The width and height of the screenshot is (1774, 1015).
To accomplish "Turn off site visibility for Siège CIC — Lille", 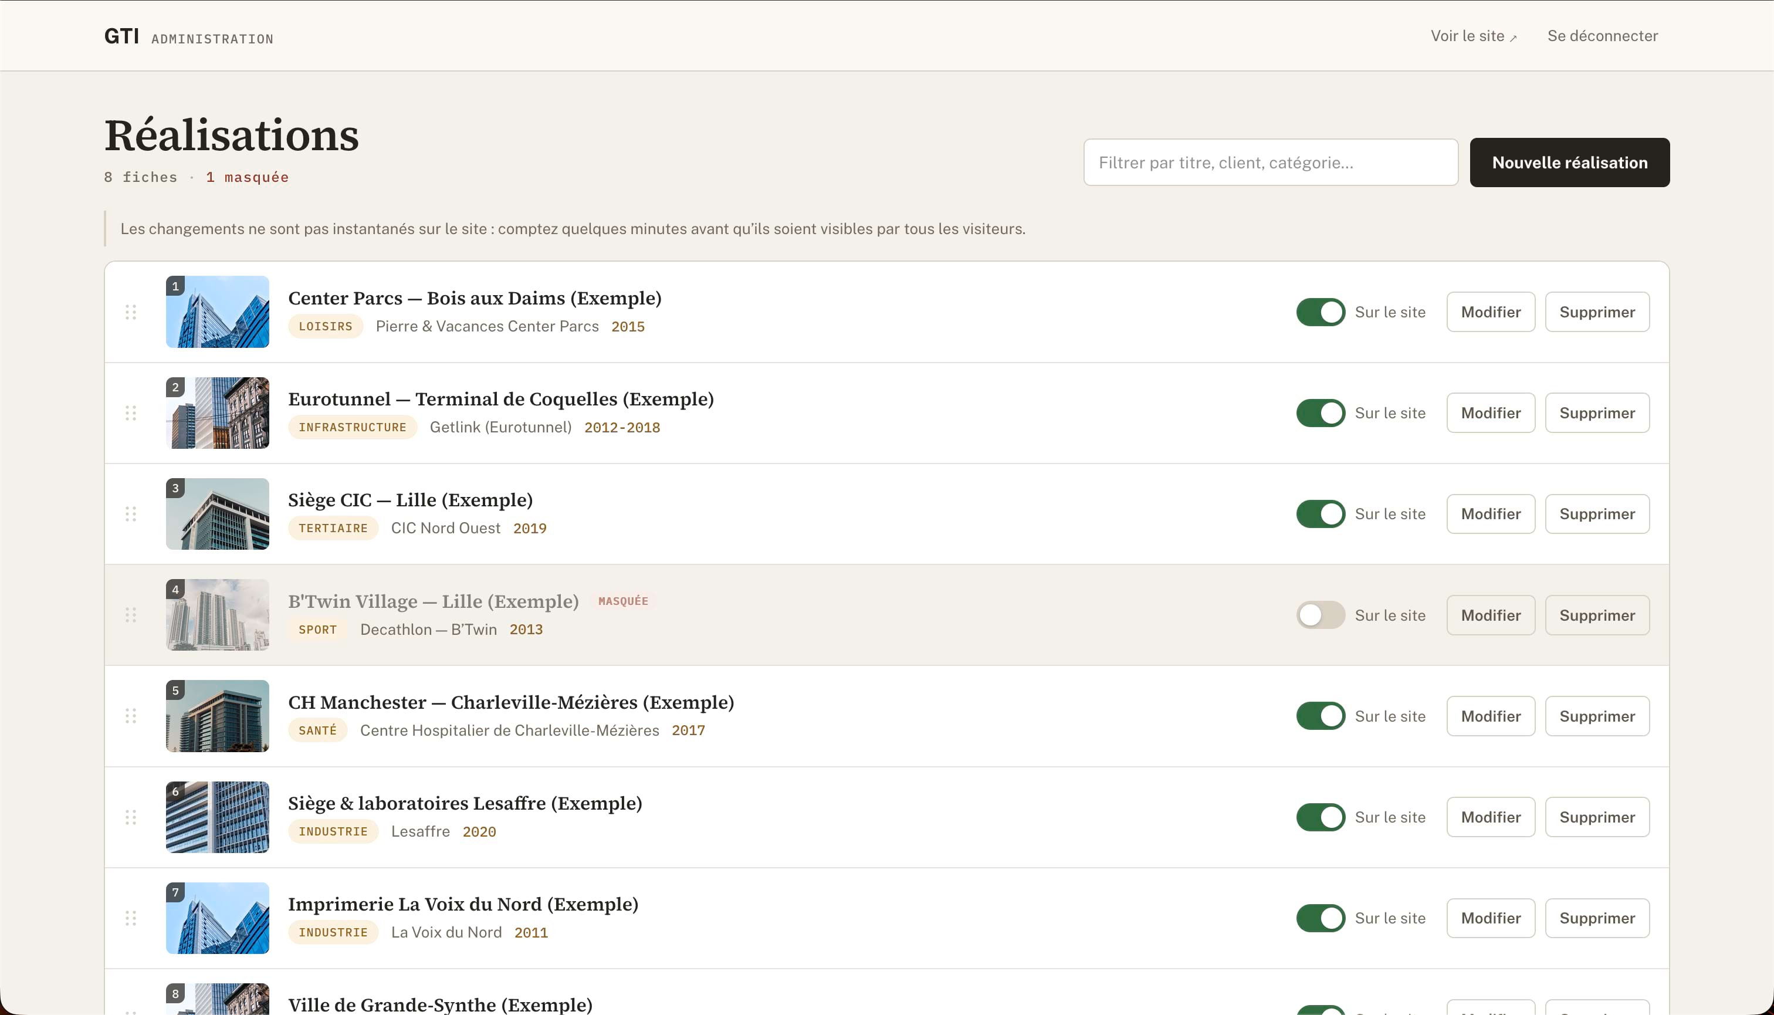I will click(x=1320, y=514).
